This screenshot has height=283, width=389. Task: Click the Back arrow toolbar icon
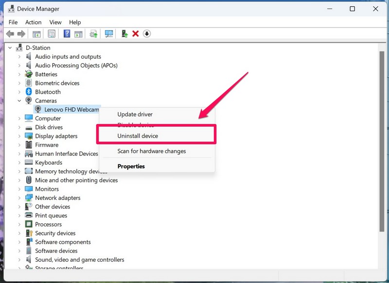(10, 33)
